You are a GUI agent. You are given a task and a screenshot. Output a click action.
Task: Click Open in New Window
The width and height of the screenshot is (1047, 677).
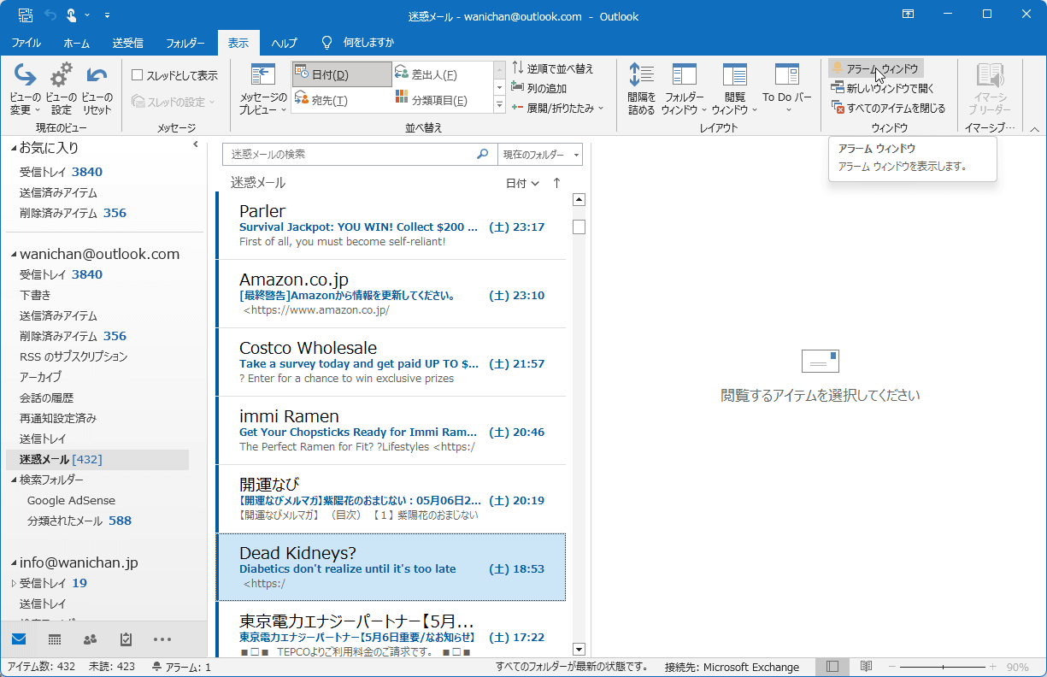tap(883, 88)
